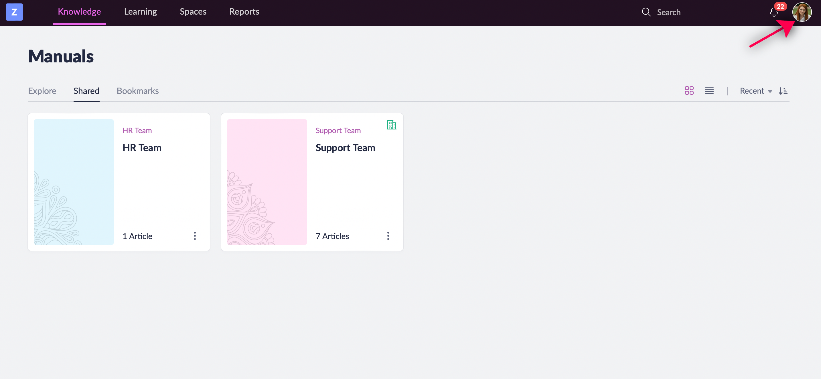Open the Learning menu
This screenshot has width=821, height=379.
(x=140, y=12)
